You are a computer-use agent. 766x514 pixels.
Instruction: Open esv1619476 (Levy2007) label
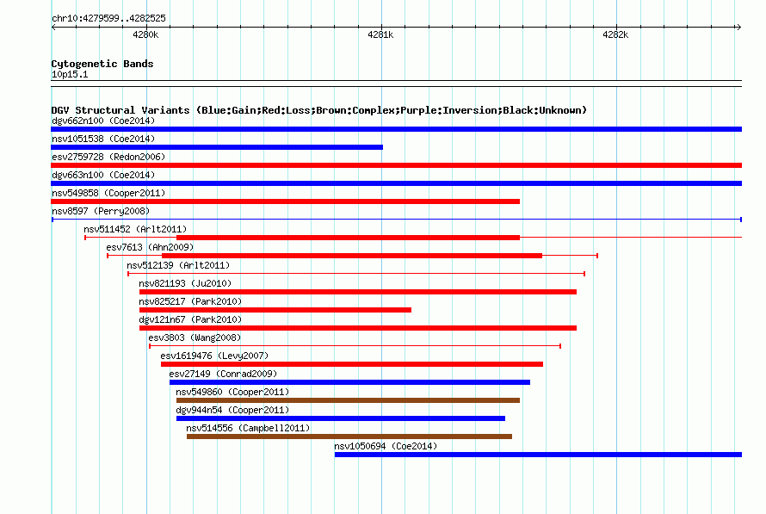(214, 356)
